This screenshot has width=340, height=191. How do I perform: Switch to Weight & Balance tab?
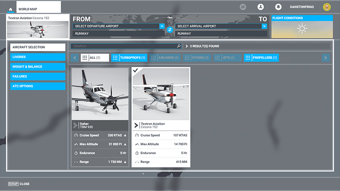pos(38,66)
